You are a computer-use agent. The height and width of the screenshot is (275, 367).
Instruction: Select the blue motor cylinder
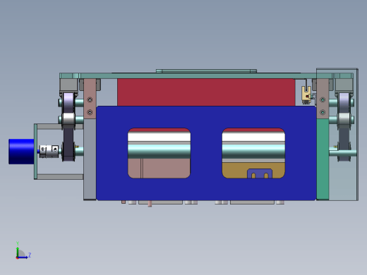[21, 152]
